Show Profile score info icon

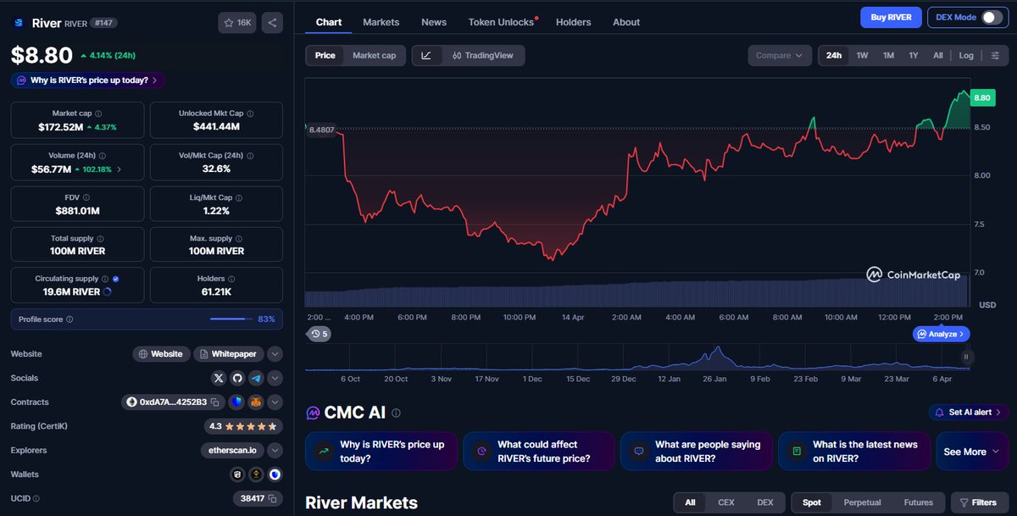tap(69, 319)
